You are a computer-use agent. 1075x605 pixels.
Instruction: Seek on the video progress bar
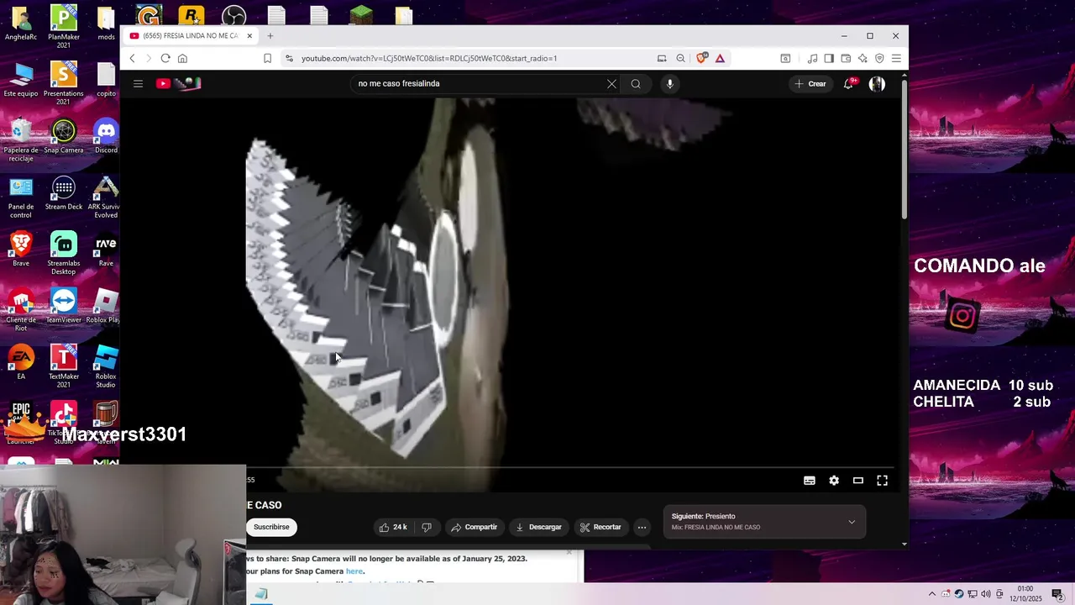point(570,467)
